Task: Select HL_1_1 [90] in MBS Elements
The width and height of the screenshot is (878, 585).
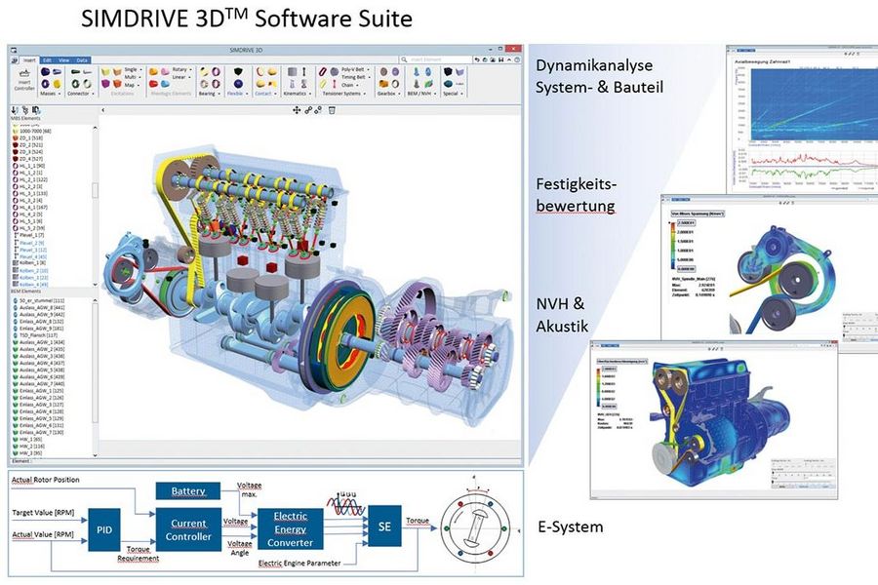Action: (x=29, y=166)
